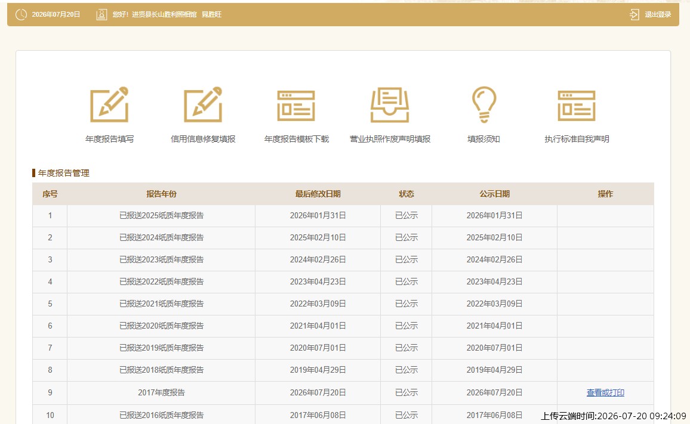Image resolution: width=690 pixels, height=424 pixels.
Task: Click the 年度报告填写 label
Action: (x=110, y=139)
